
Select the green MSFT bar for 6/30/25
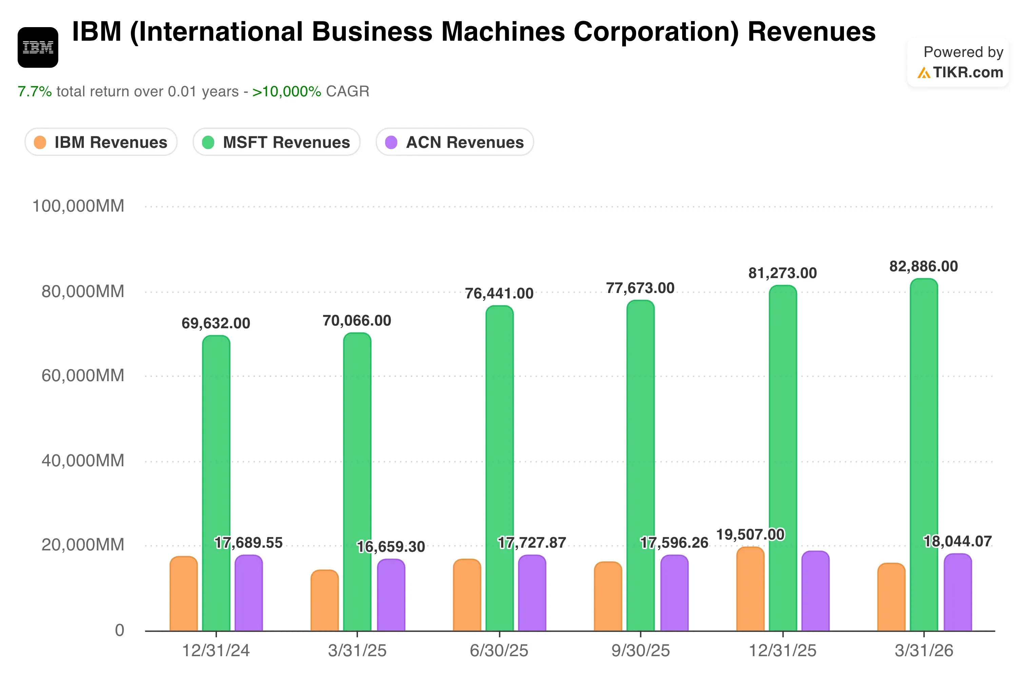[500, 468]
